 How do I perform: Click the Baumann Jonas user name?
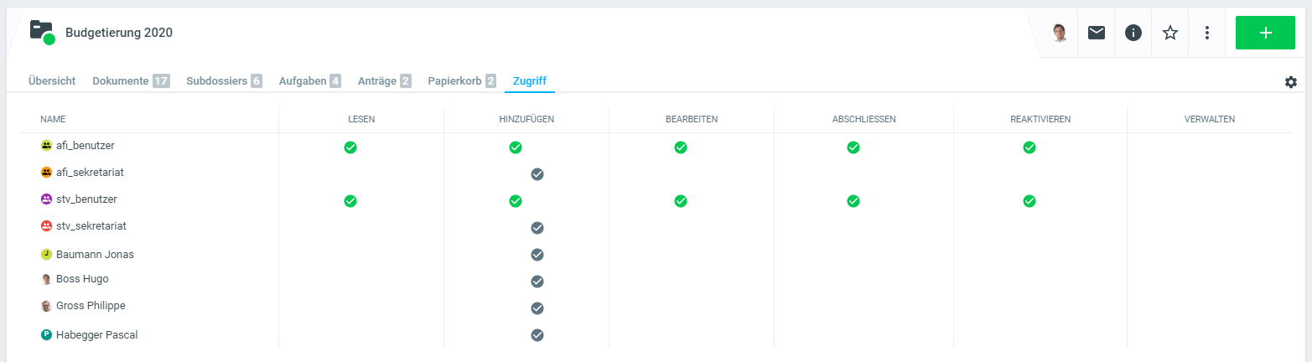pos(95,255)
